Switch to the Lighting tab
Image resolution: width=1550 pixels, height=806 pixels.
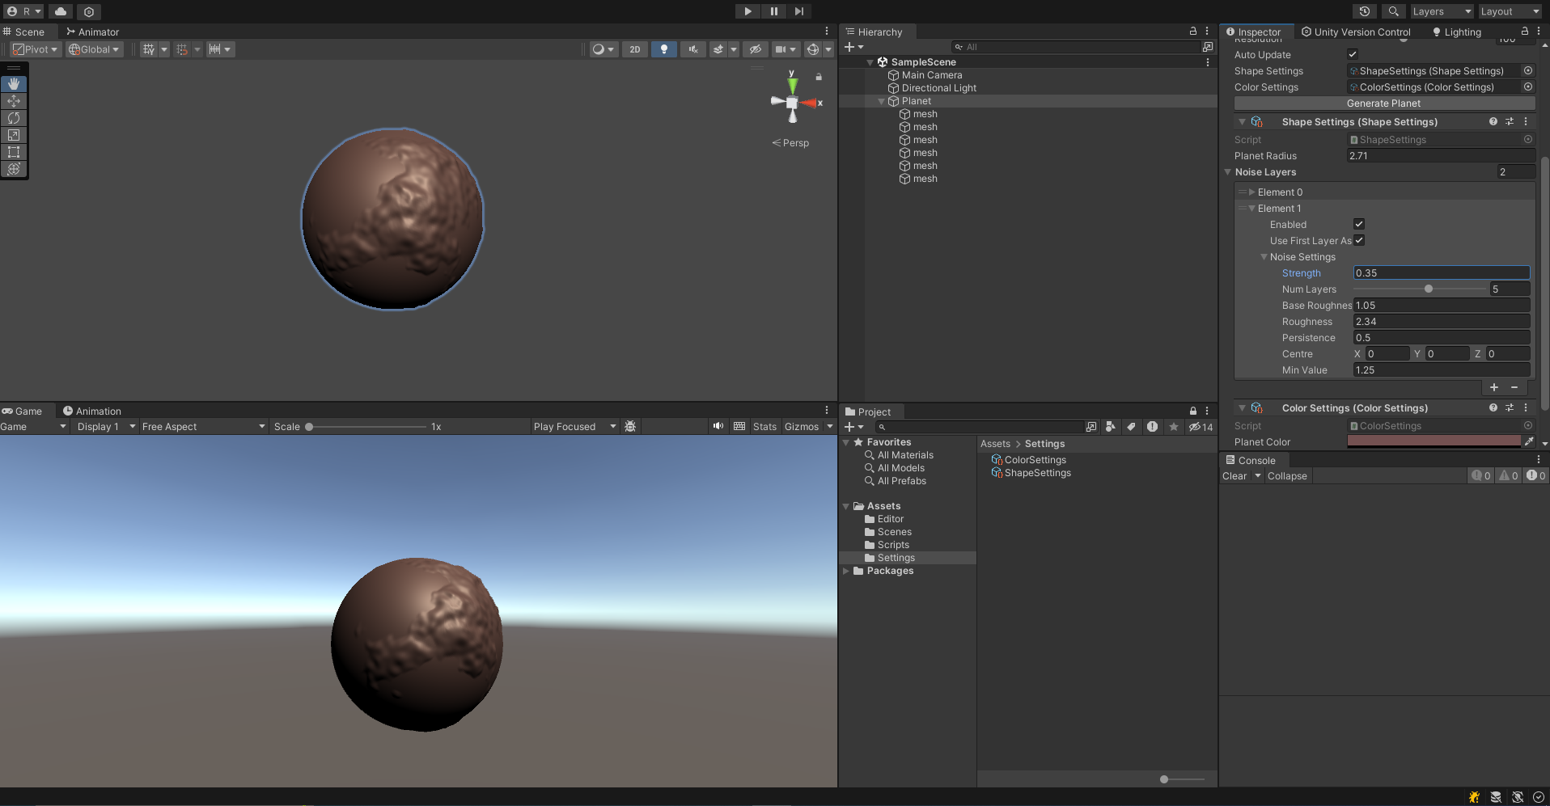pyautogui.click(x=1456, y=32)
